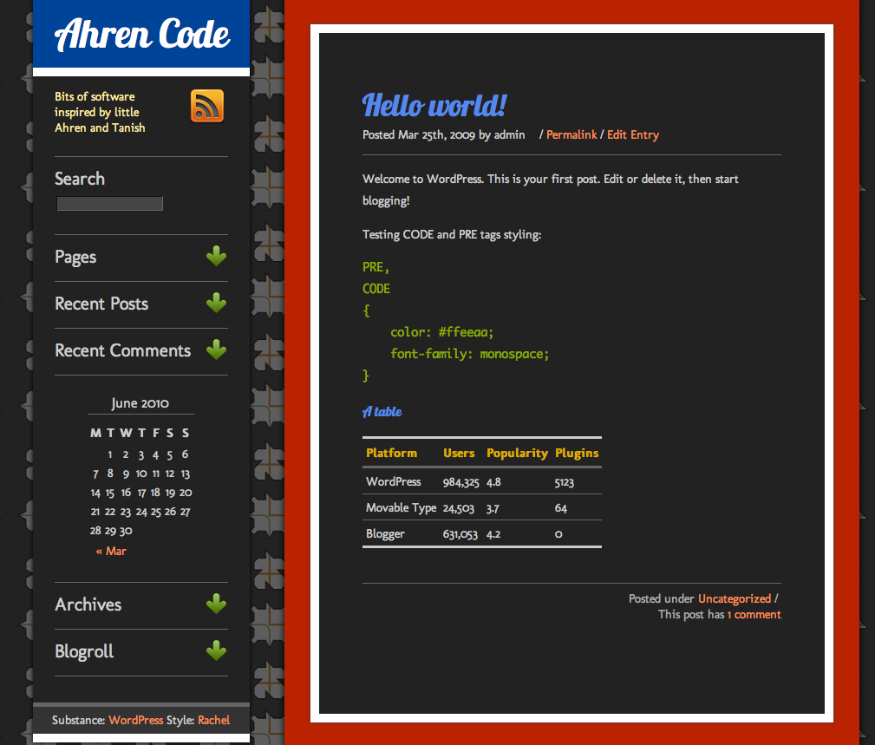Click Edit Entry for the post
The image size is (875, 745).
coord(632,134)
